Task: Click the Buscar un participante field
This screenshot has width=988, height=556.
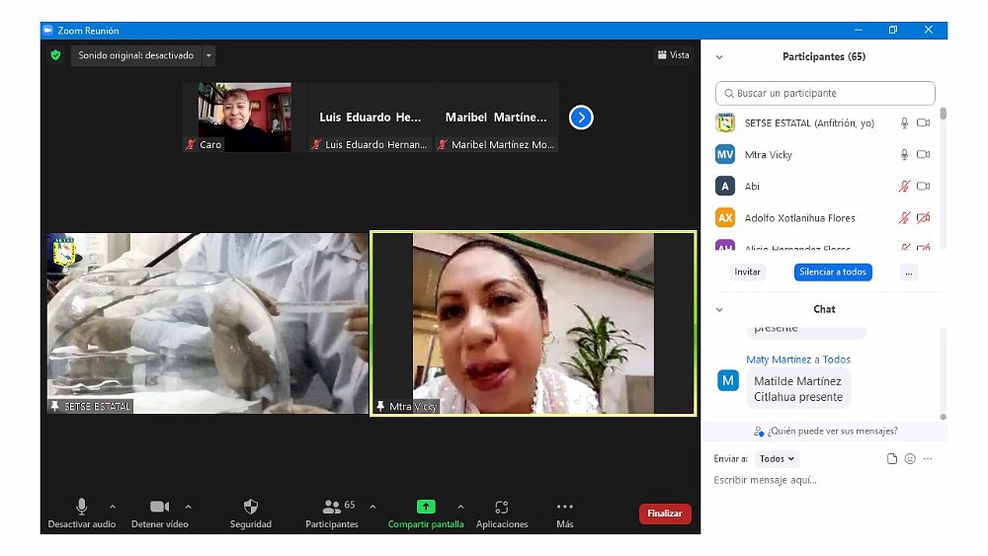Action: click(825, 93)
